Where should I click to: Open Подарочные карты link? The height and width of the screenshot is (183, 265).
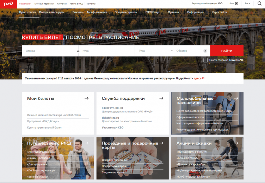click(x=114, y=166)
